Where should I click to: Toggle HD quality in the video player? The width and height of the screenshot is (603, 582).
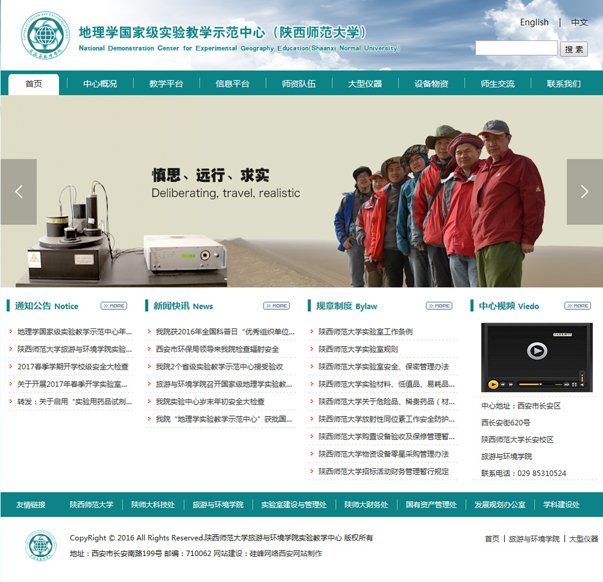(566, 384)
